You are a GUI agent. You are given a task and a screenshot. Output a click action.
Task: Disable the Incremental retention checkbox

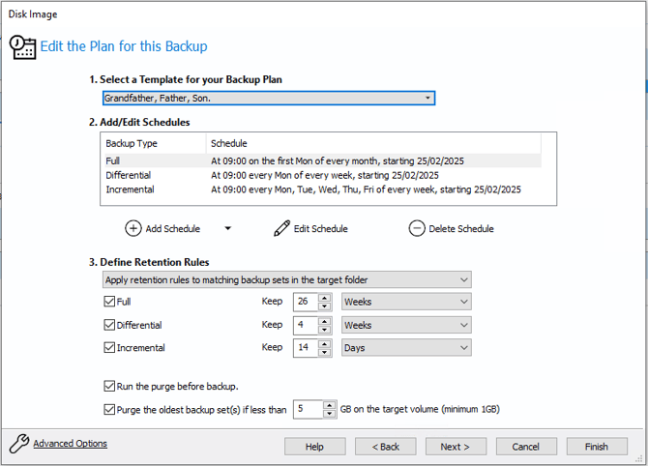point(108,347)
